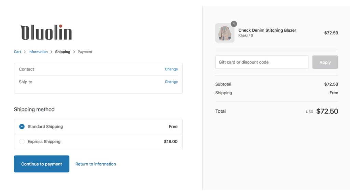This screenshot has width=350, height=196.
Task: Apply the discount code
Action: pos(325,62)
